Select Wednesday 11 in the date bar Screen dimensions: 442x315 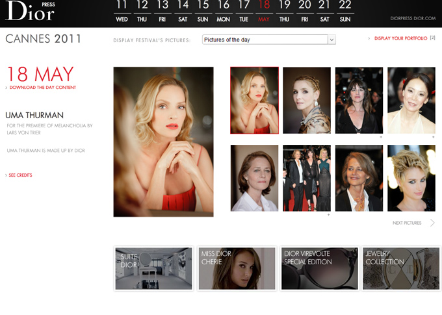coord(122,12)
